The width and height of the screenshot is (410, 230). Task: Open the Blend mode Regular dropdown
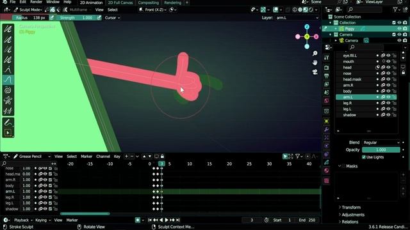pos(381,142)
